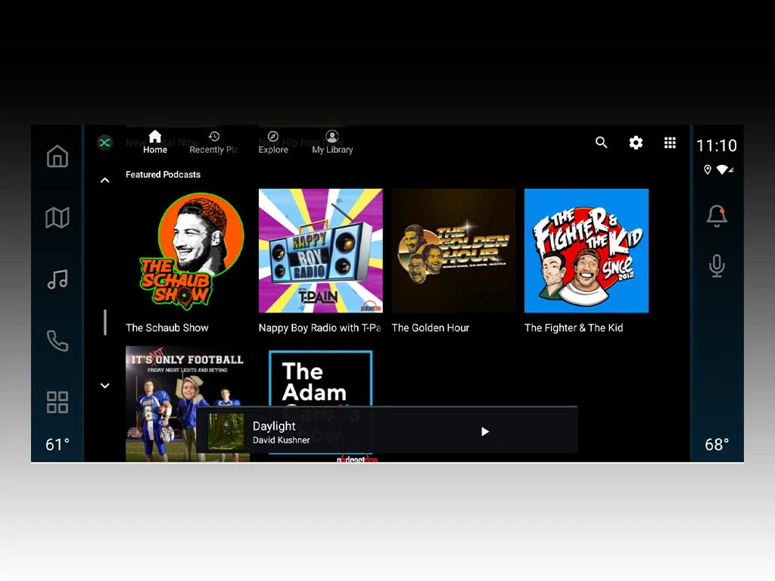Open the music note icon in sidebar

click(x=58, y=279)
